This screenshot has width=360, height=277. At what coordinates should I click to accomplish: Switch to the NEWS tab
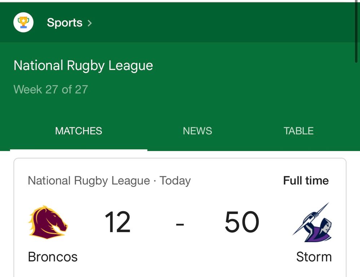pyautogui.click(x=197, y=131)
